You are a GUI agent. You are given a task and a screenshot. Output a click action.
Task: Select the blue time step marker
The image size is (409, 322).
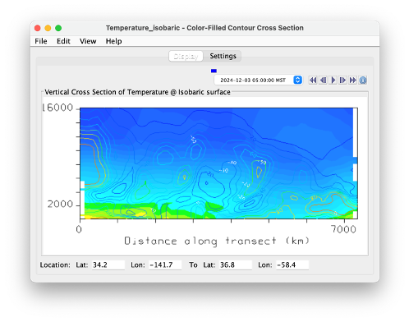[x=214, y=71]
